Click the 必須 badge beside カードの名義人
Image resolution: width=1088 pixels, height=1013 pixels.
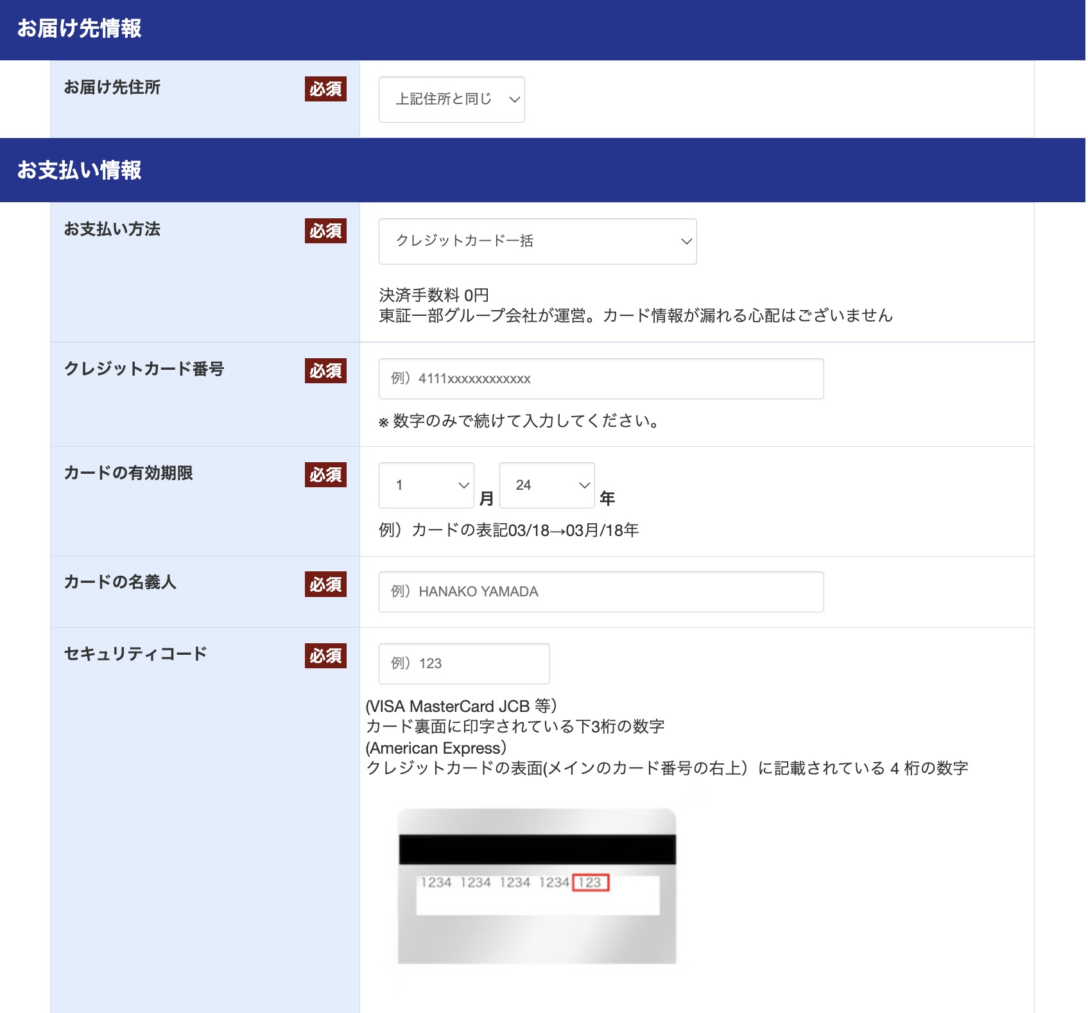point(325,584)
